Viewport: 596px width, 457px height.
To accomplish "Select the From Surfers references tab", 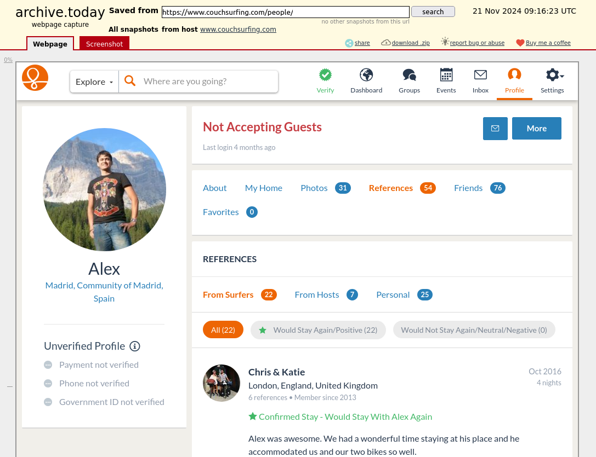I will pyautogui.click(x=240, y=294).
